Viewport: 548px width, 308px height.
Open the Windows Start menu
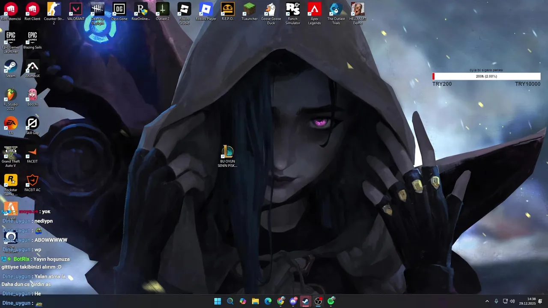point(217,301)
